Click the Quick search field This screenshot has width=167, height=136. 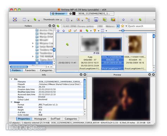point(142,26)
